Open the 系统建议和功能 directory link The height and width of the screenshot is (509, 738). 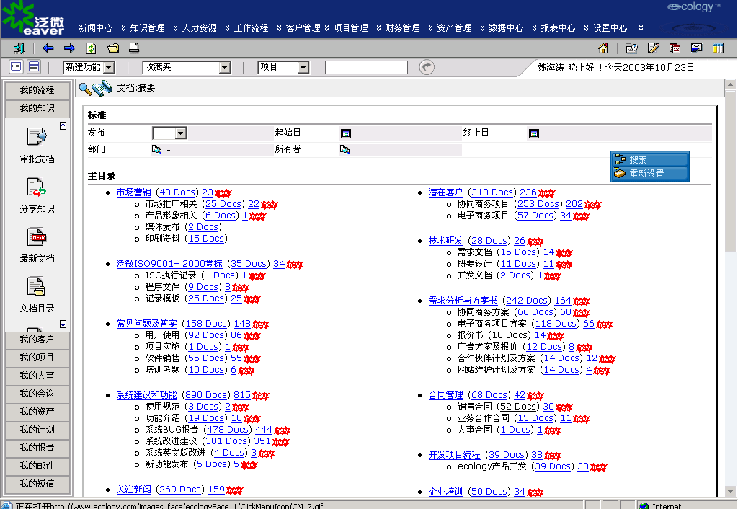coord(147,395)
